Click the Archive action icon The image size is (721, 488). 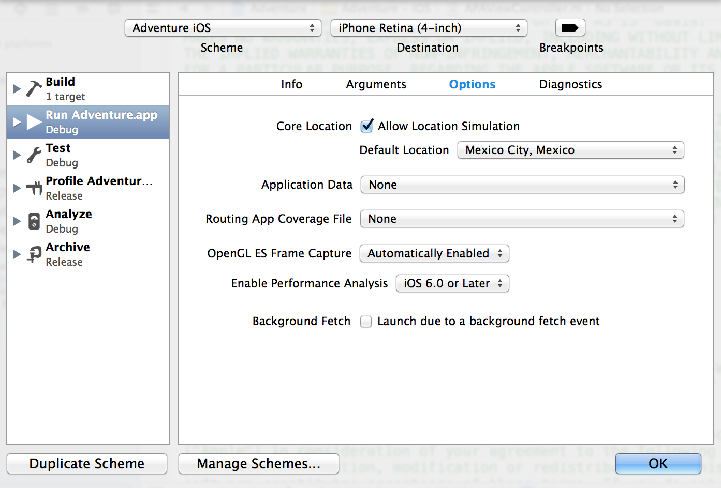tap(34, 254)
